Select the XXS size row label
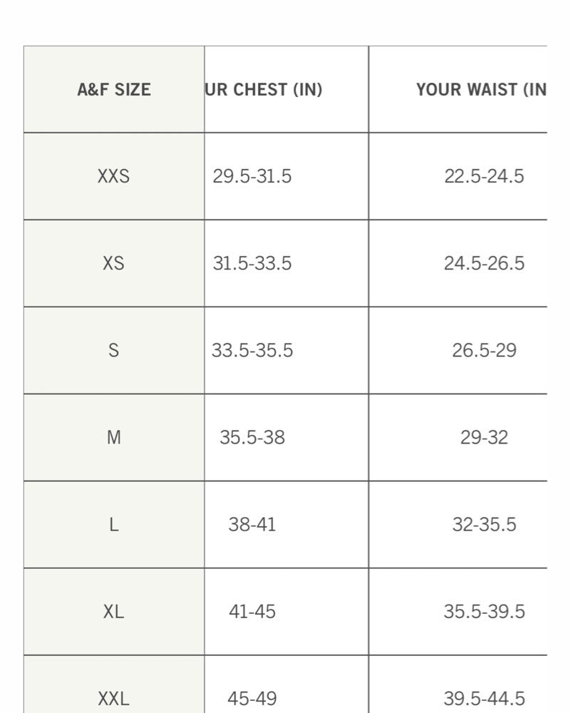This screenshot has width=571, height=713. click(114, 176)
